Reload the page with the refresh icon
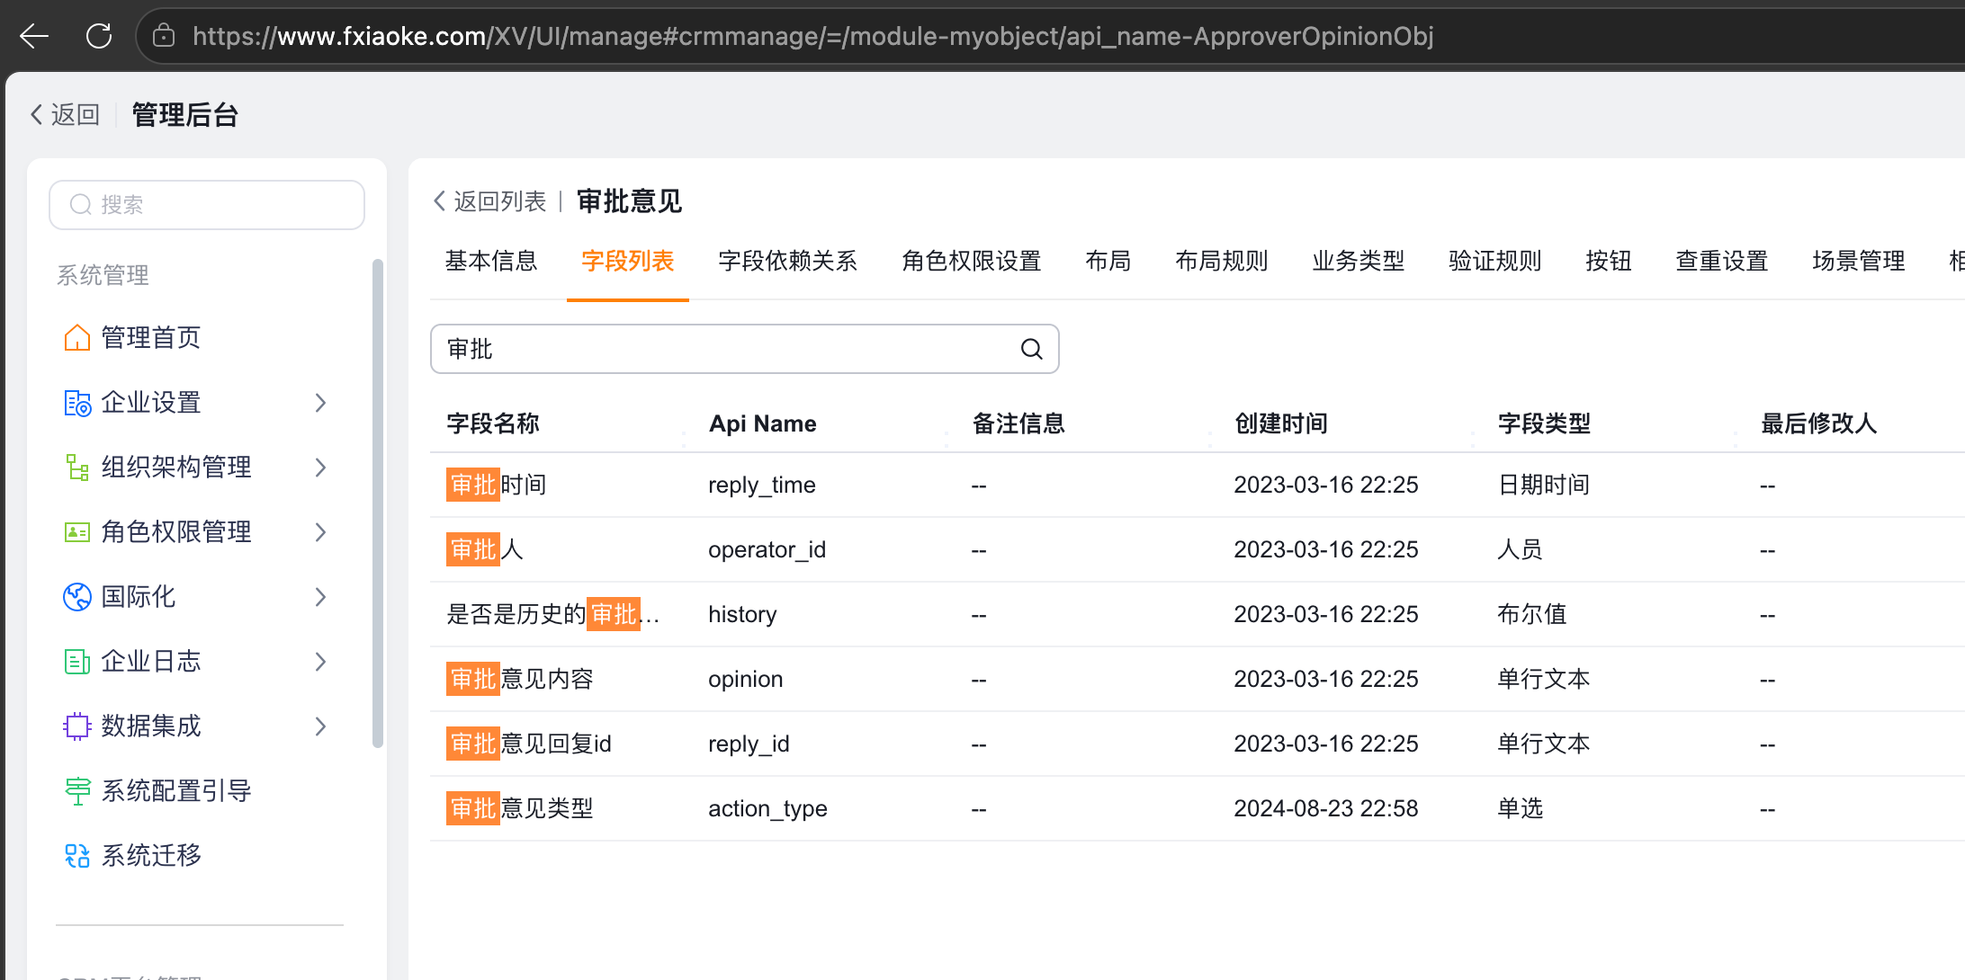The height and width of the screenshot is (980, 1965). [99, 36]
